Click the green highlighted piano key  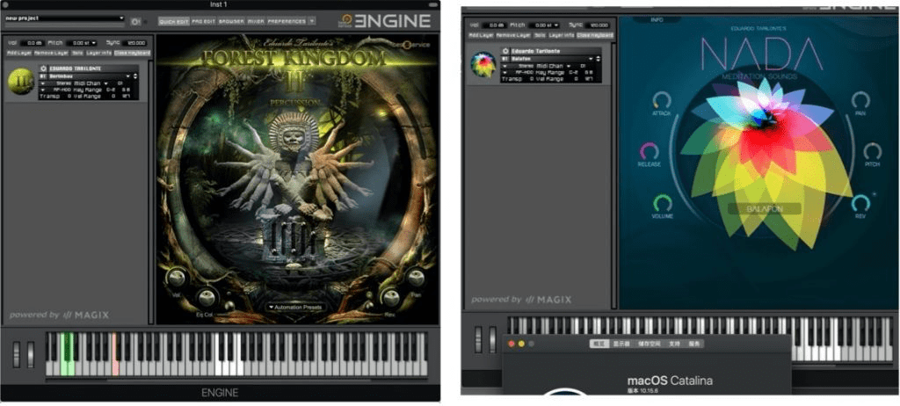point(68,354)
